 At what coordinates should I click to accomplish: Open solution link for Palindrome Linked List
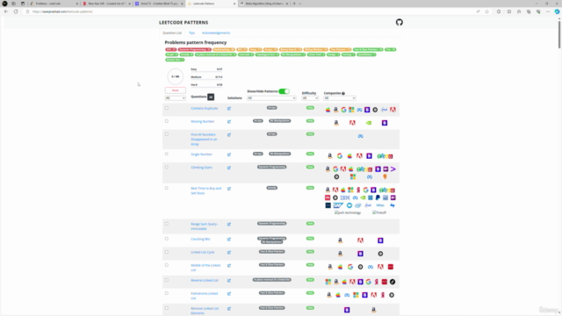pyautogui.click(x=229, y=294)
